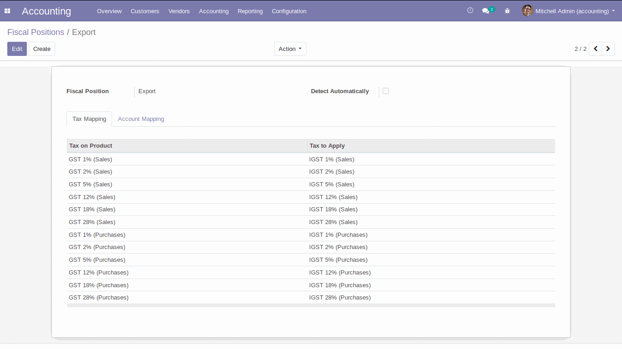This screenshot has height=349, width=622.
Task: Switch to the Account Mapping tab
Action: [141, 119]
